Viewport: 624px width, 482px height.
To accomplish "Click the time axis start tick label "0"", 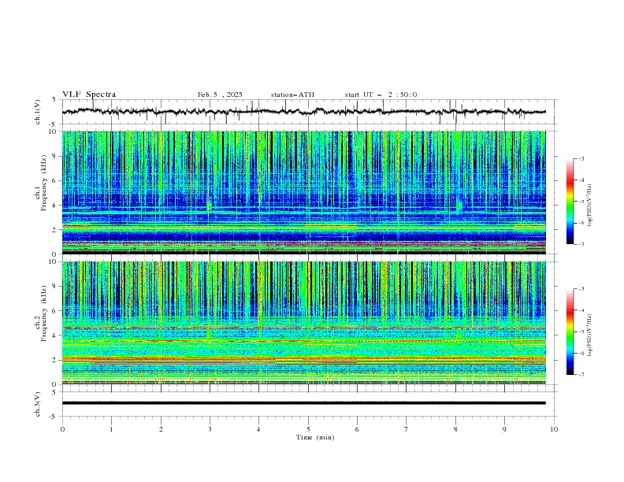I will coord(62,429).
